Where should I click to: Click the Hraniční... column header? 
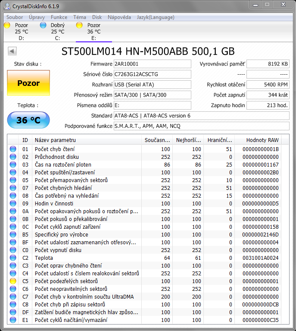pyautogui.click(x=219, y=140)
